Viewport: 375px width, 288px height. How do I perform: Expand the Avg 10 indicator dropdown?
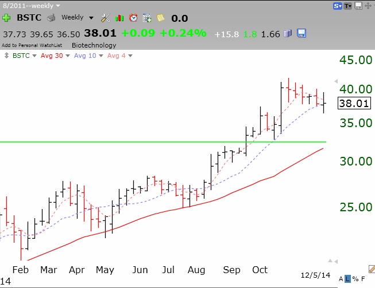tap(101, 56)
